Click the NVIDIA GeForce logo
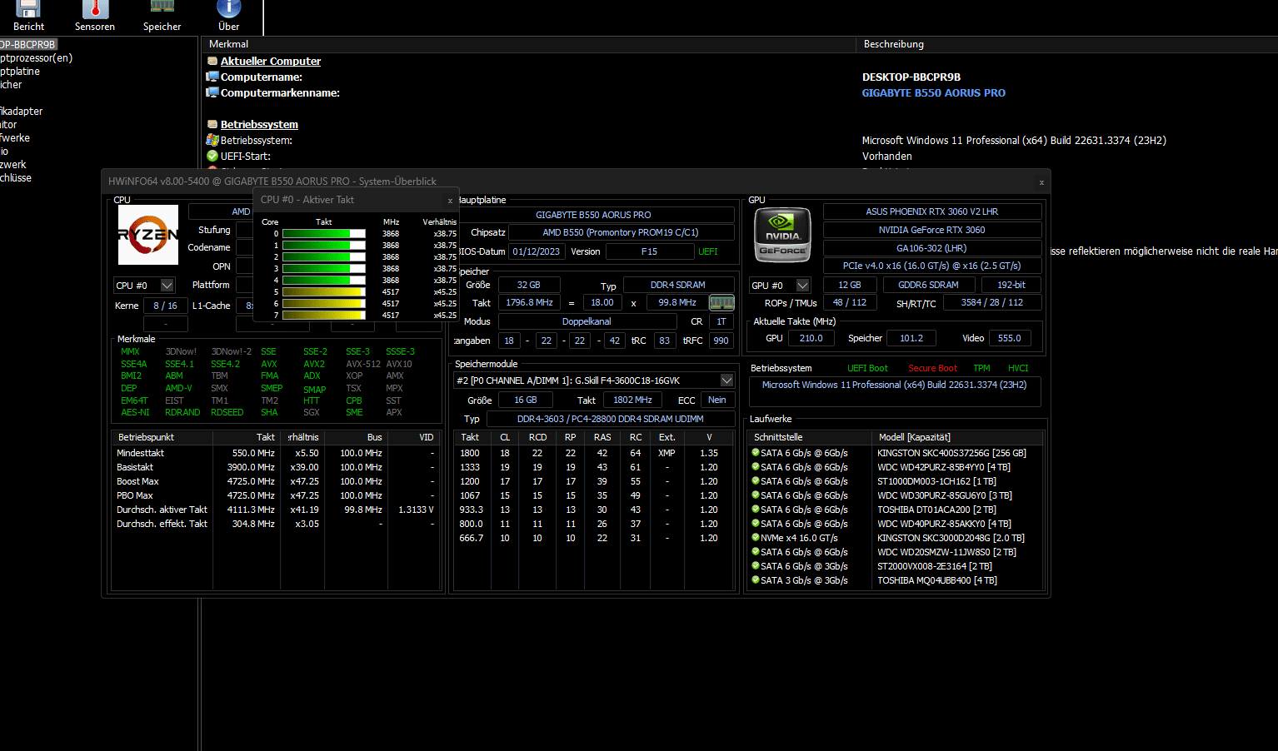The height and width of the screenshot is (751, 1278). [782, 234]
